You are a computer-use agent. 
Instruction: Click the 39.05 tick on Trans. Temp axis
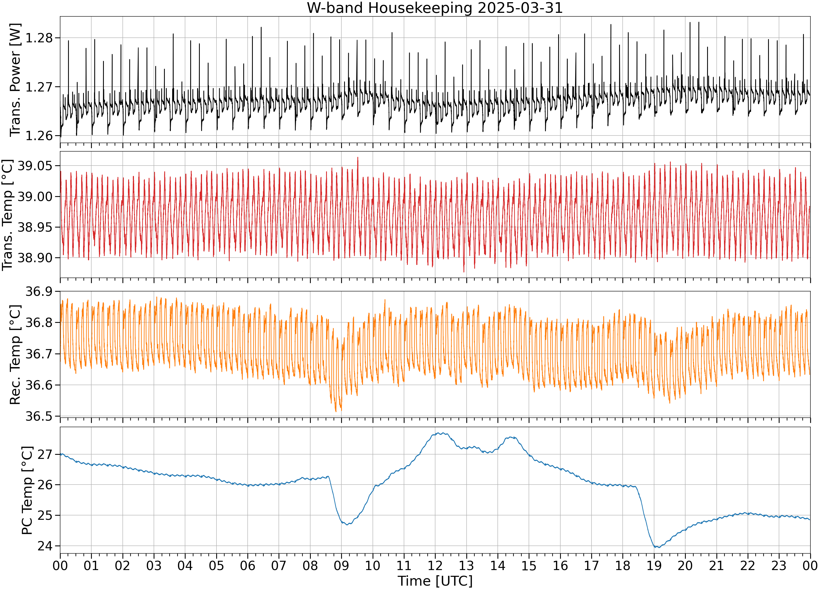(35, 166)
